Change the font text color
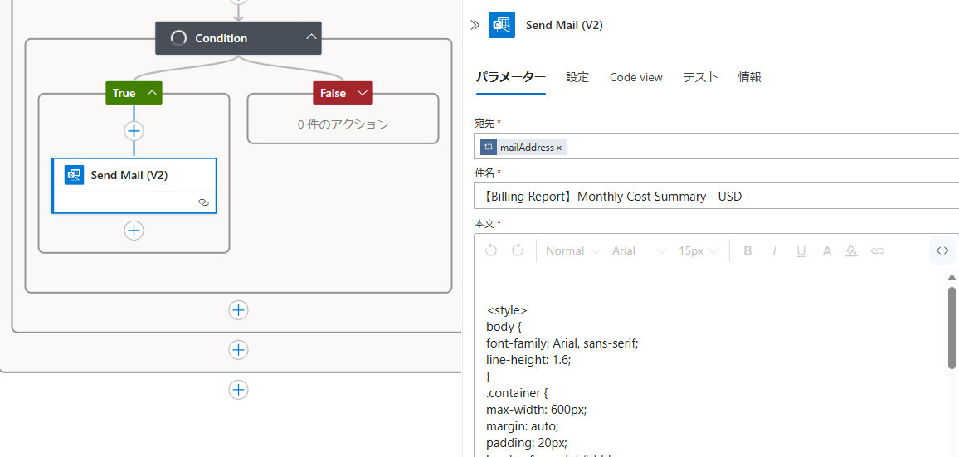 point(827,250)
